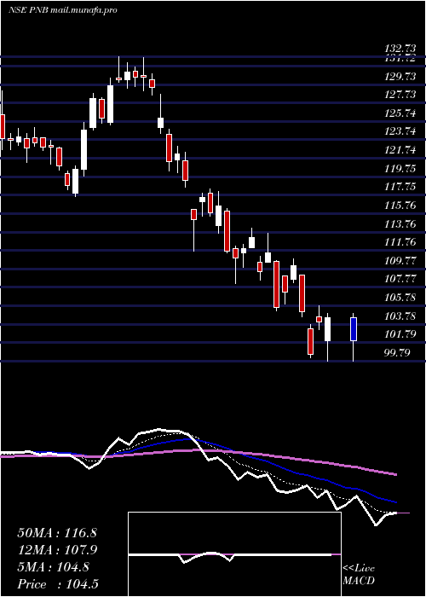Click the 132.73 price label

coord(400,49)
